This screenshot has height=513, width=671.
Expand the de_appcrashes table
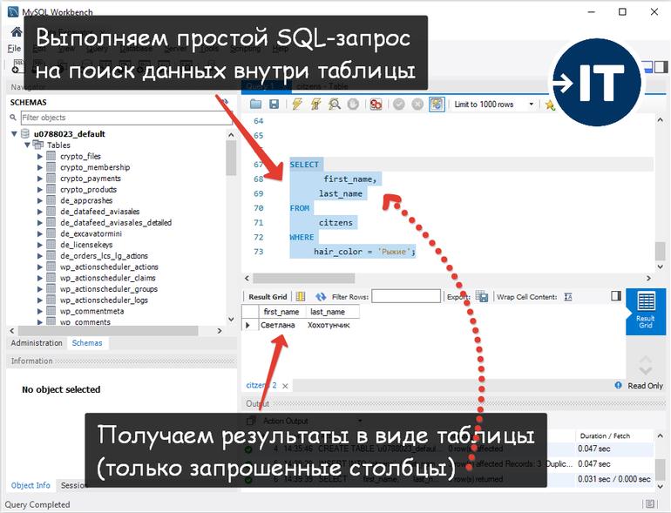tap(40, 200)
